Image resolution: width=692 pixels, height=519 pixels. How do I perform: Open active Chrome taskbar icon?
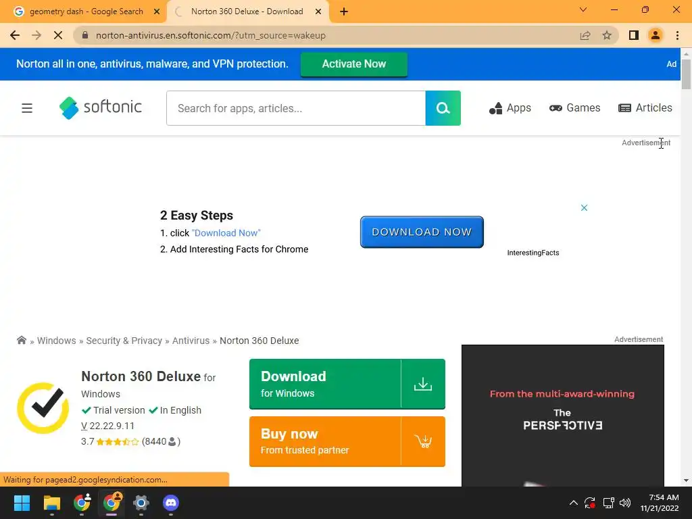112,503
